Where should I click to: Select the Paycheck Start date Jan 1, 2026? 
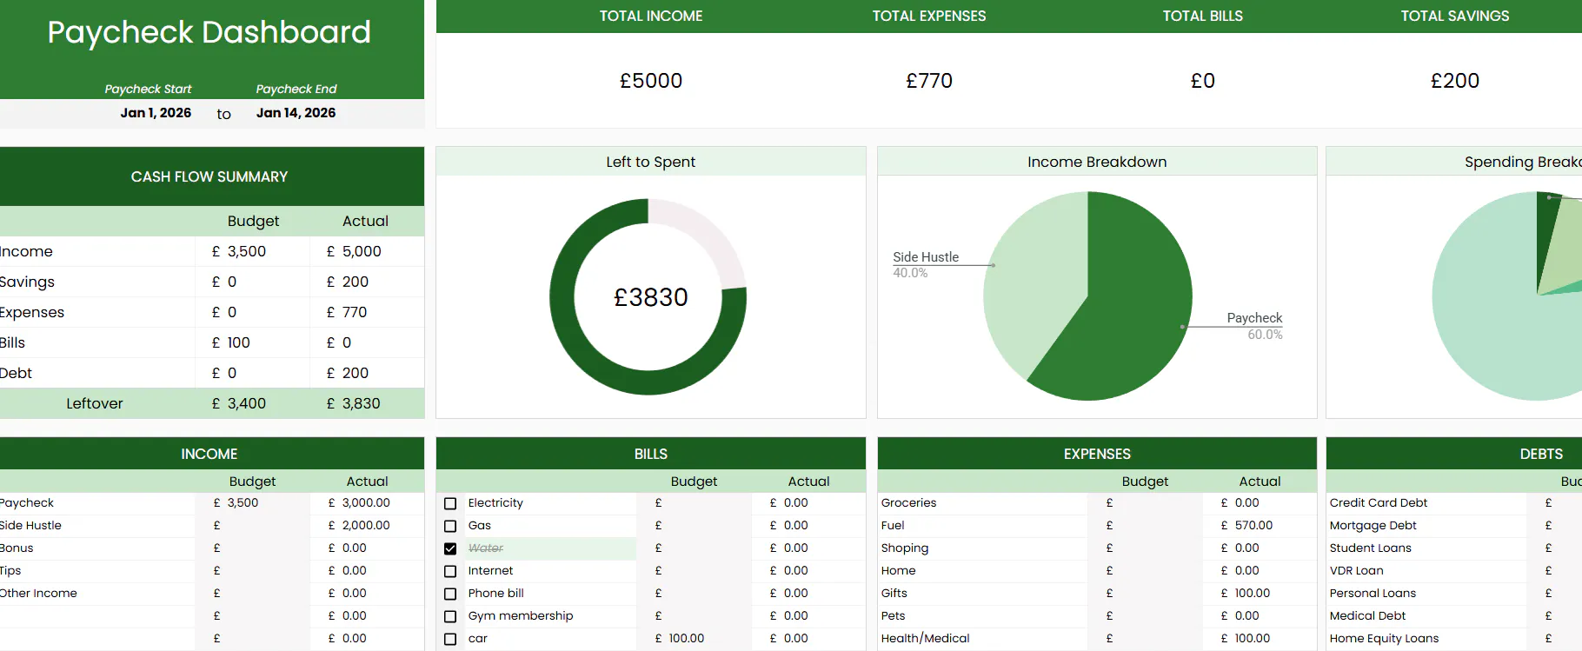156,113
